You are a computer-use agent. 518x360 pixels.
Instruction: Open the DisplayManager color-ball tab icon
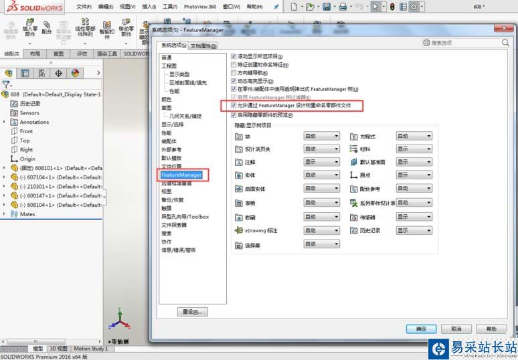pos(75,73)
